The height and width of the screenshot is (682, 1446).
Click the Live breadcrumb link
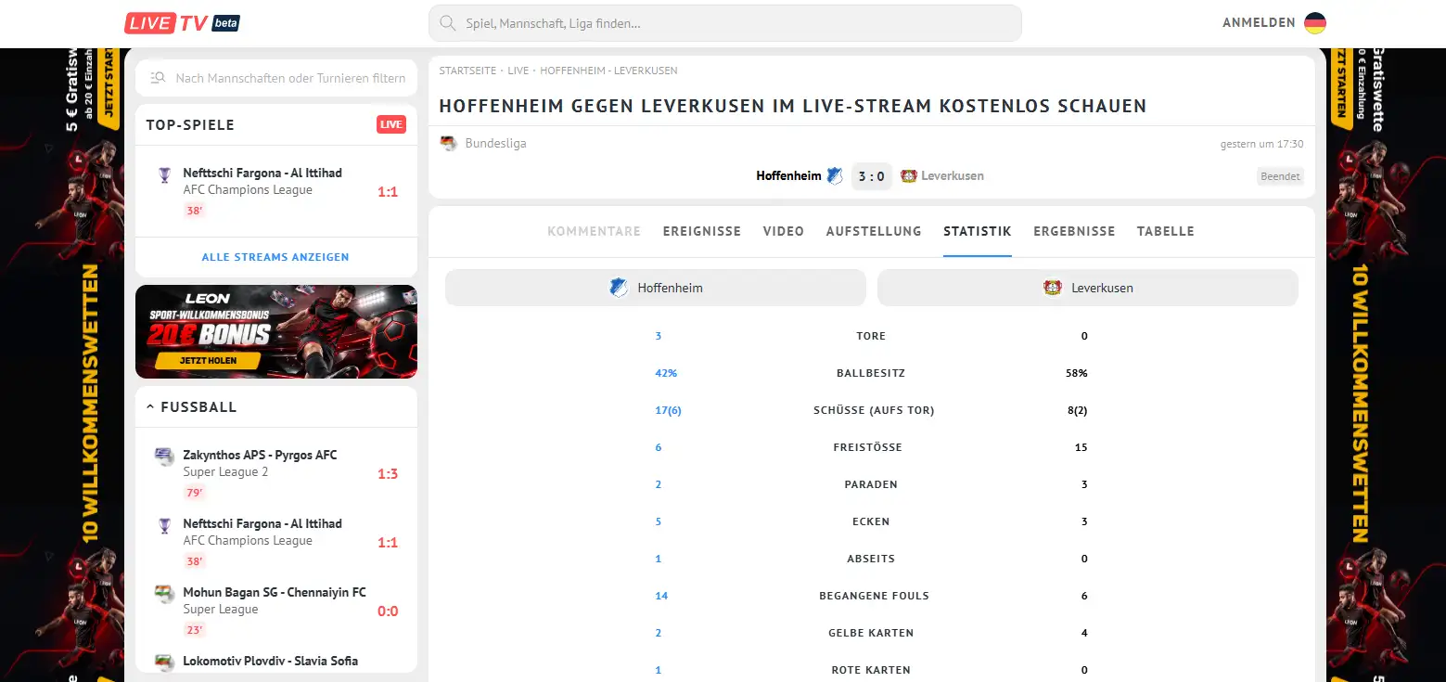pos(518,71)
